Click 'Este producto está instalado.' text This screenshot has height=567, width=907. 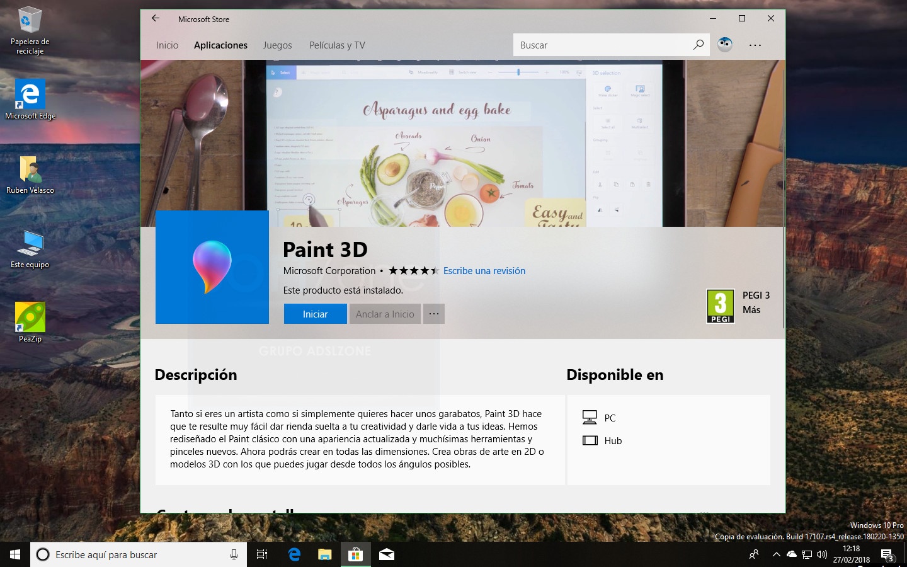343,290
